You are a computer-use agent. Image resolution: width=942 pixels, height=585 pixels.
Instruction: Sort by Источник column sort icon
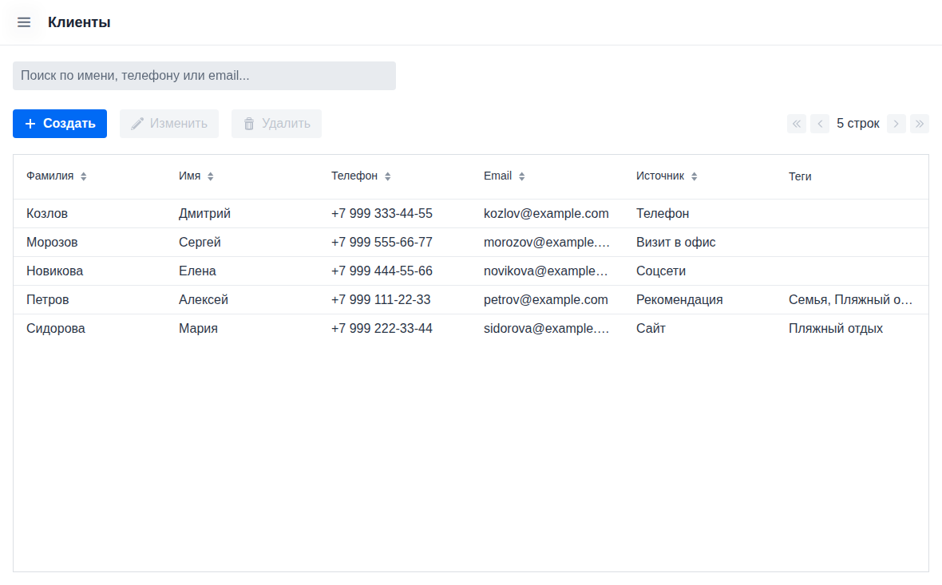(695, 176)
